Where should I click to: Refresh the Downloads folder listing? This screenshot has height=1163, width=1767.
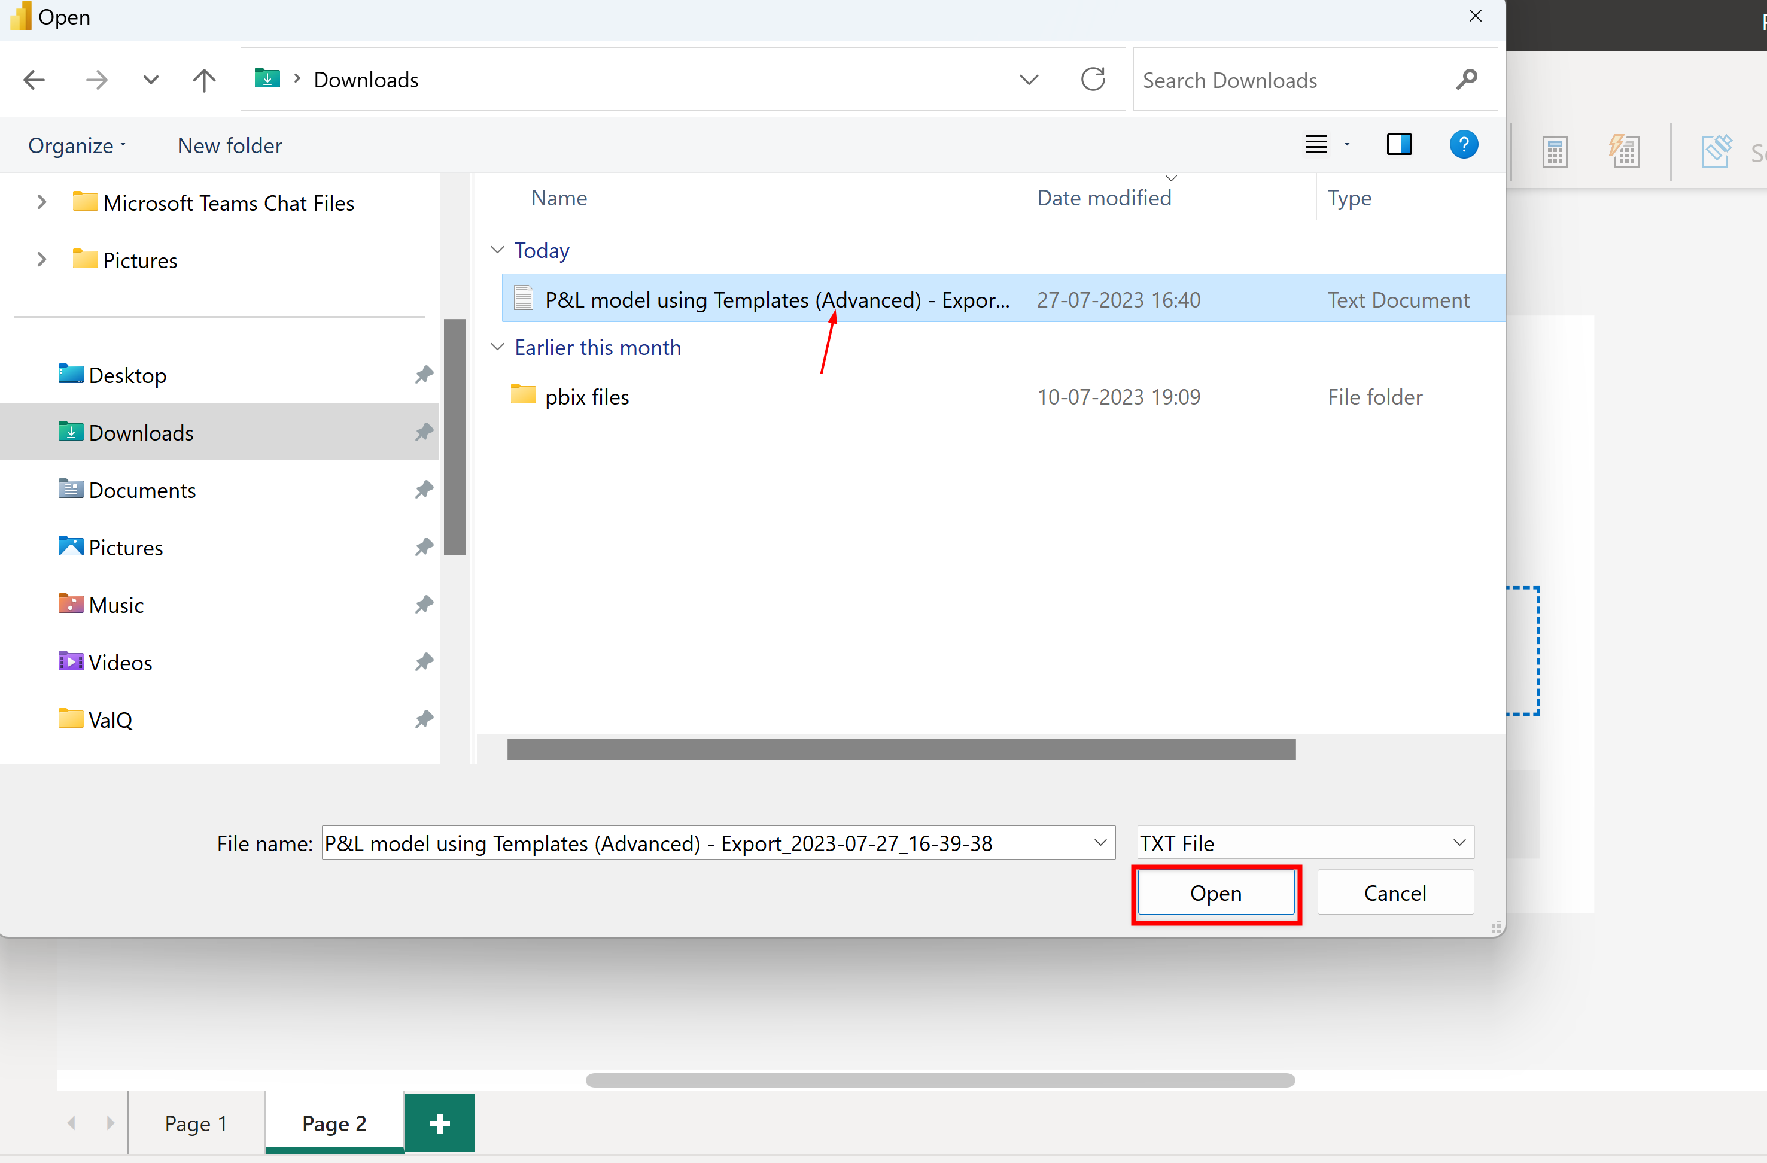click(x=1092, y=80)
